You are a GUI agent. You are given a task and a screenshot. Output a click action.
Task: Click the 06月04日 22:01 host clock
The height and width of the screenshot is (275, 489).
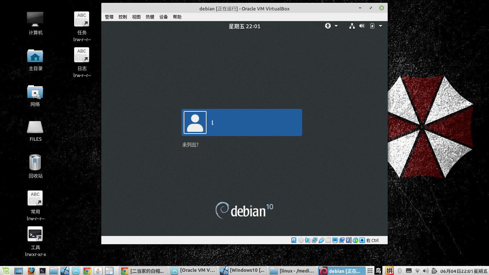464,271
